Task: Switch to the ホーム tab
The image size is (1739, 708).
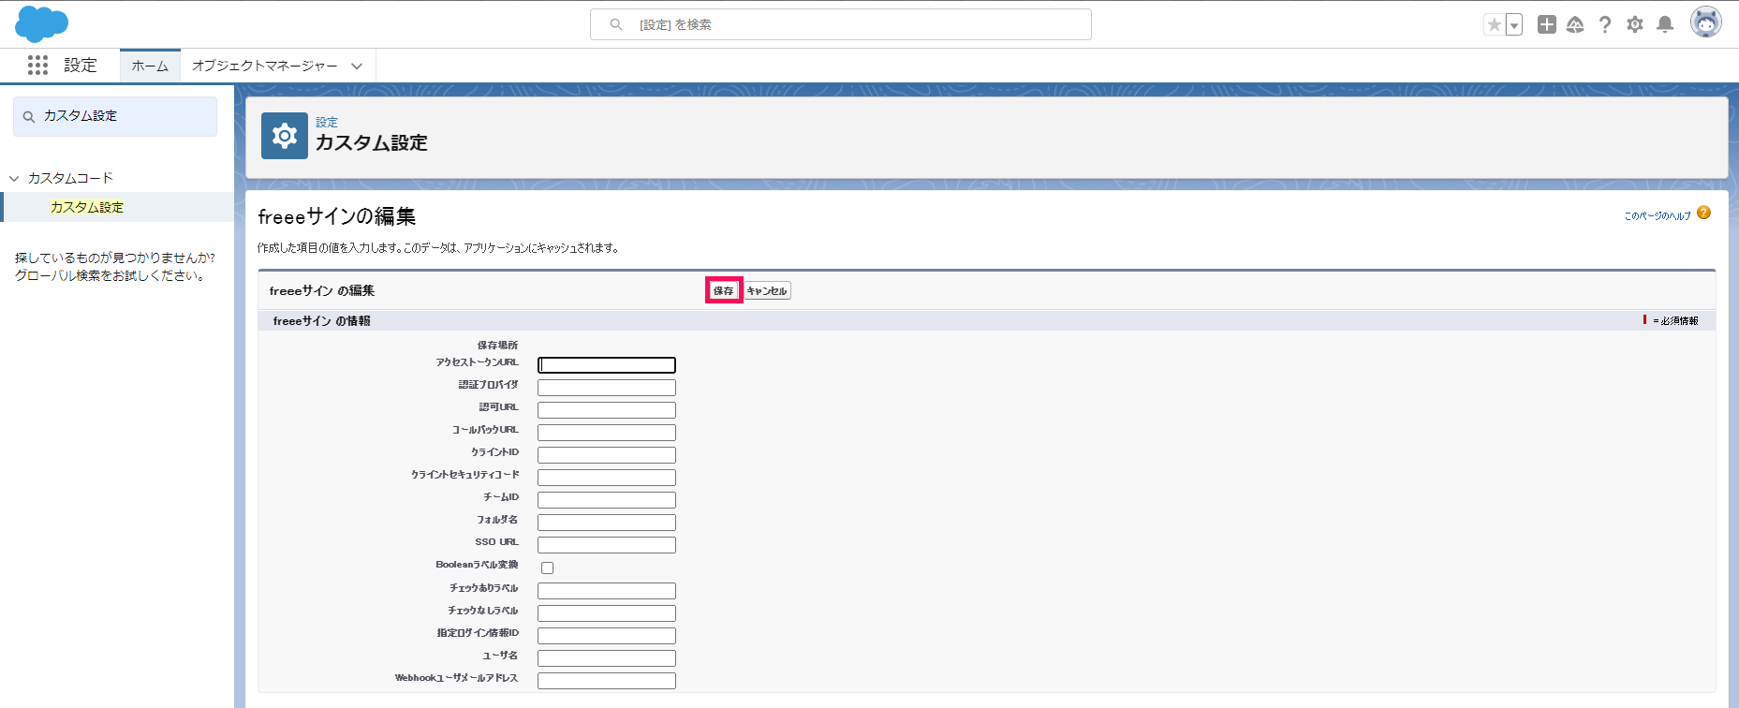Action: click(150, 66)
